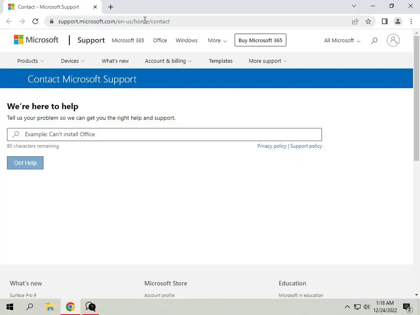
Task: Click the site lock icon in the address bar
Action: [52, 21]
